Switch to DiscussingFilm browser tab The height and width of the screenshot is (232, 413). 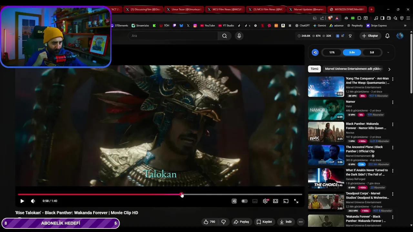coord(143,9)
